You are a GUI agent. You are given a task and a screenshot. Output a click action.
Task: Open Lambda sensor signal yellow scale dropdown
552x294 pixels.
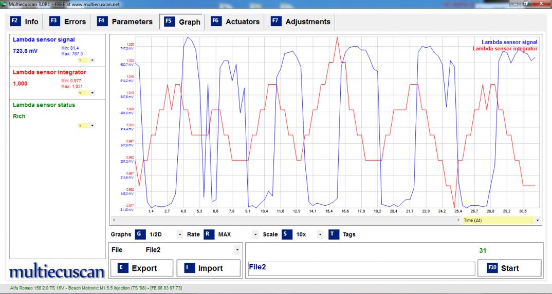92,61
